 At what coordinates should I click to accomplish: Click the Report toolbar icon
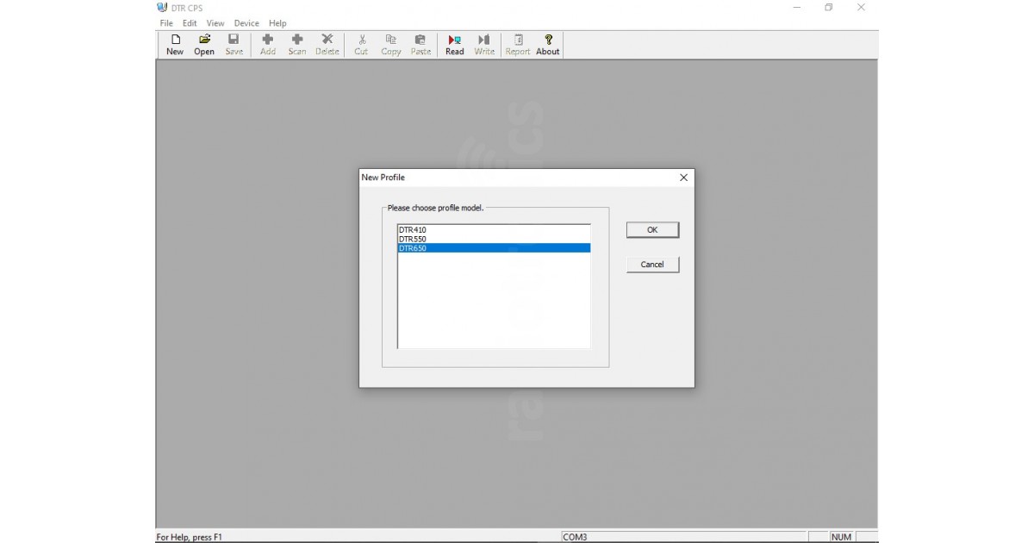518,44
